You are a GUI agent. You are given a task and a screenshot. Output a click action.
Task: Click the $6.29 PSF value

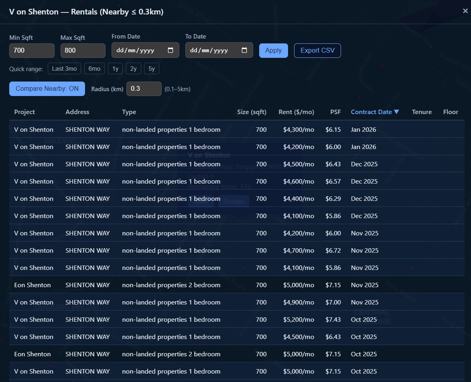(x=333, y=199)
